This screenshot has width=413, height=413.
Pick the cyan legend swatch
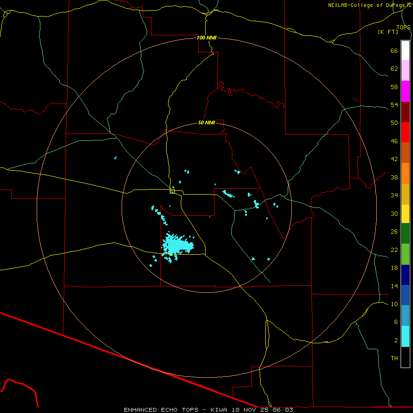click(x=405, y=336)
